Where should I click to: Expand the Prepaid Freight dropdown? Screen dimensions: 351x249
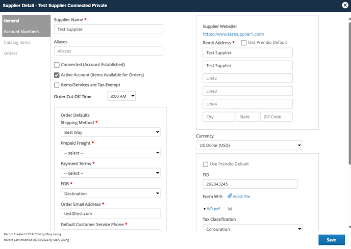(111, 153)
